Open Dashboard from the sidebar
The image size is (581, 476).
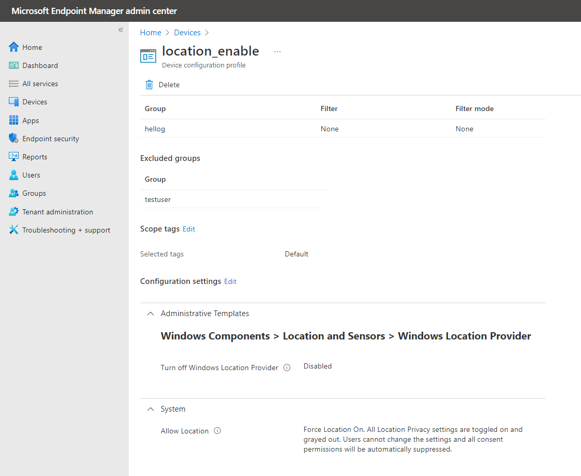click(40, 65)
